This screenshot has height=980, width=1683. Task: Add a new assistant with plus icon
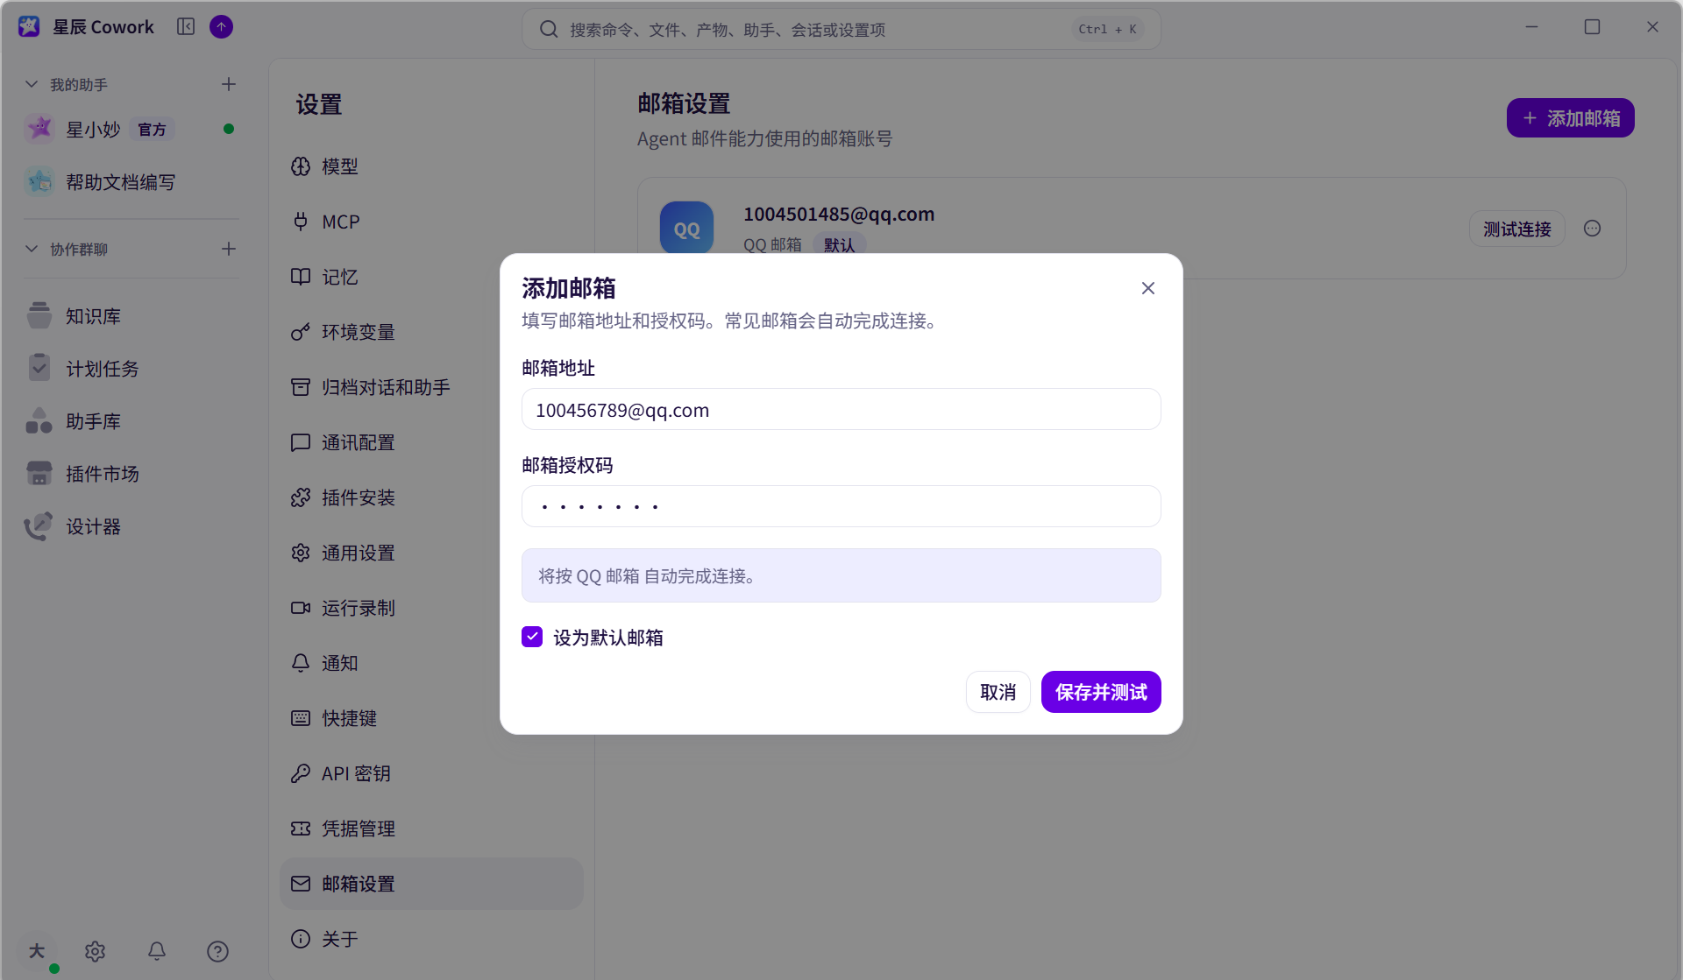pos(229,84)
